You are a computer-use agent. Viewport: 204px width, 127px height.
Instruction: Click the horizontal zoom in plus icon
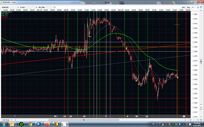click(x=198, y=120)
